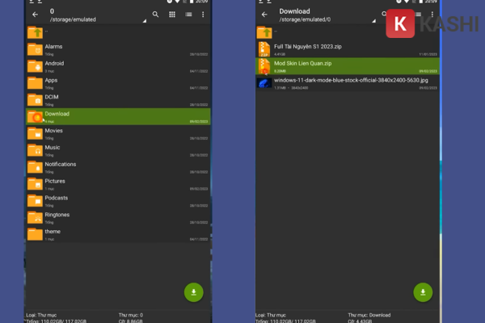485x323 pixels.
Task: Go up via parent folder above Alarms
Action: [35, 32]
